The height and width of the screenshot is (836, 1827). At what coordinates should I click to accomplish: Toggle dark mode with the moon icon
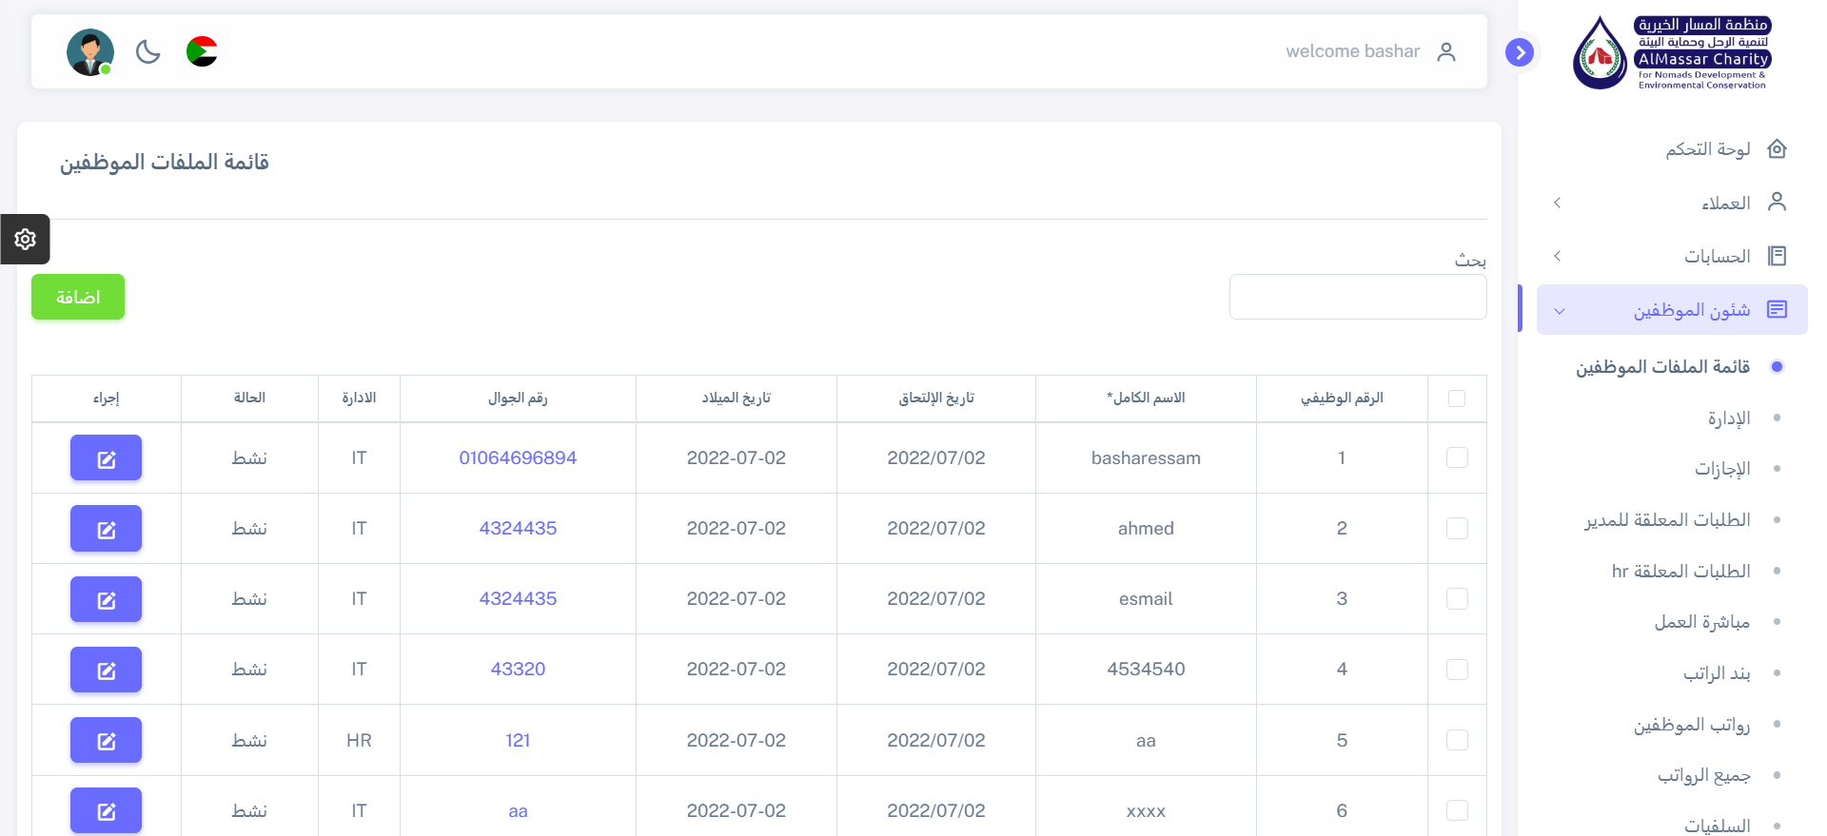[148, 51]
